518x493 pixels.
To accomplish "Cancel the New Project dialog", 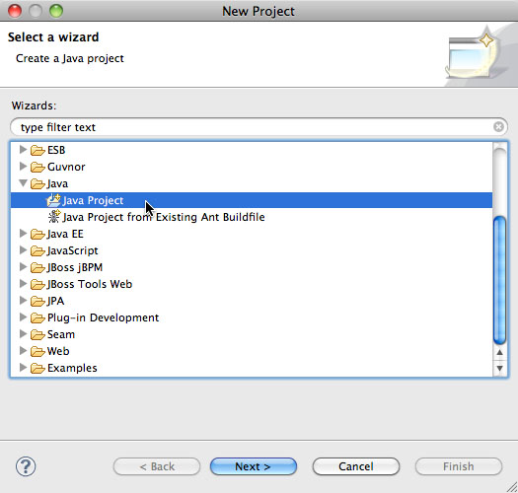I will click(356, 466).
